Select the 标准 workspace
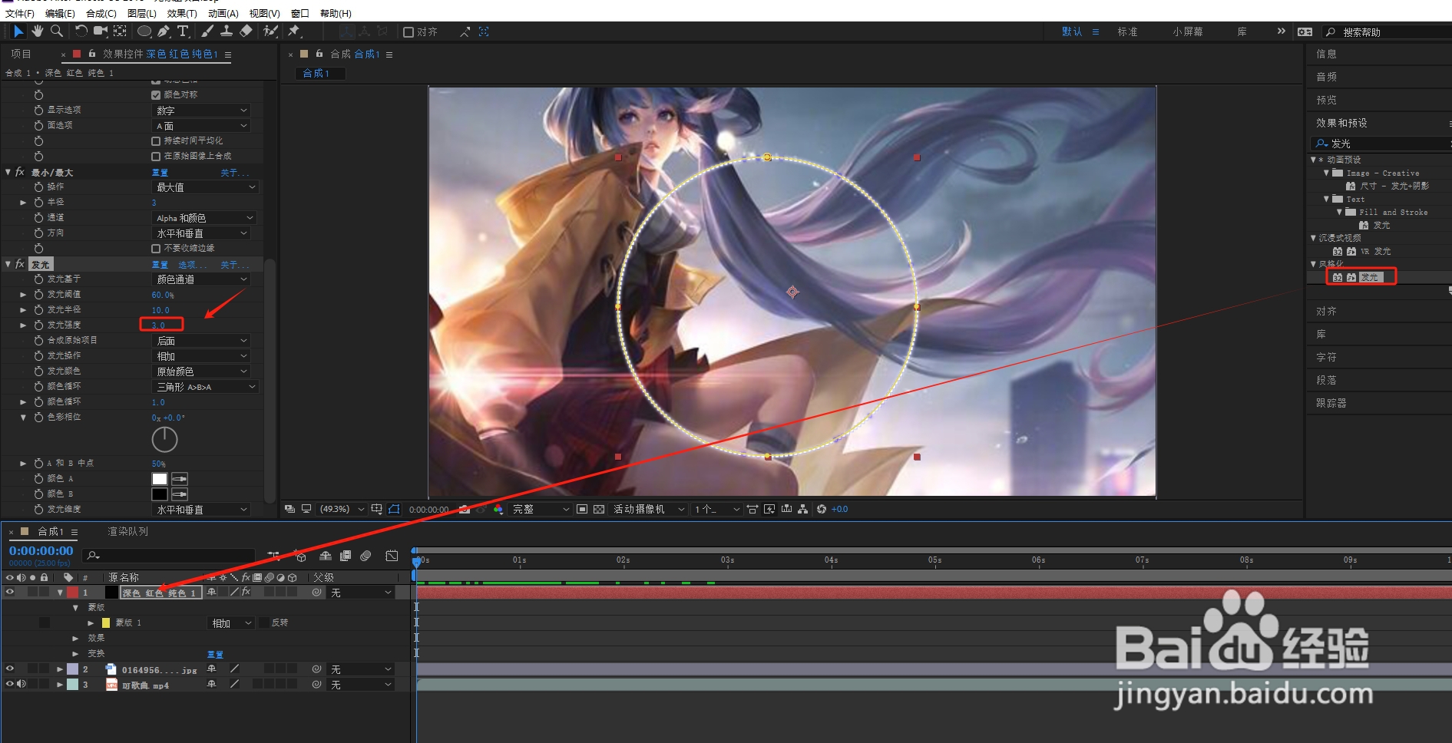 click(x=1127, y=31)
